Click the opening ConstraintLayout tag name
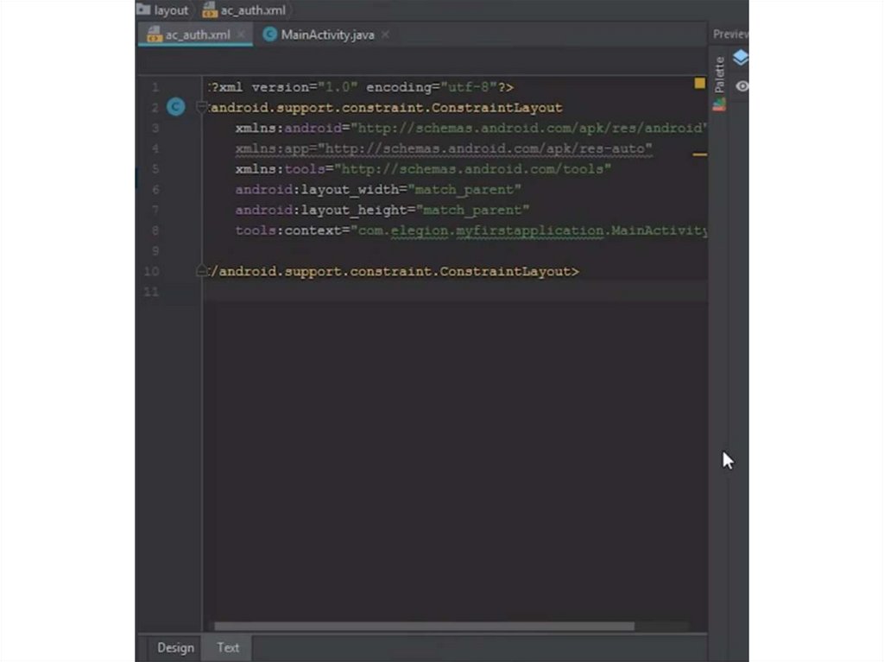The height and width of the screenshot is (662, 884). point(387,108)
